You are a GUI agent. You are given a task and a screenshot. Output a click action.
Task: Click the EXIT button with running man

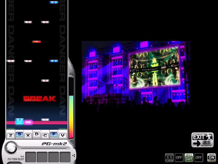pos(202,140)
